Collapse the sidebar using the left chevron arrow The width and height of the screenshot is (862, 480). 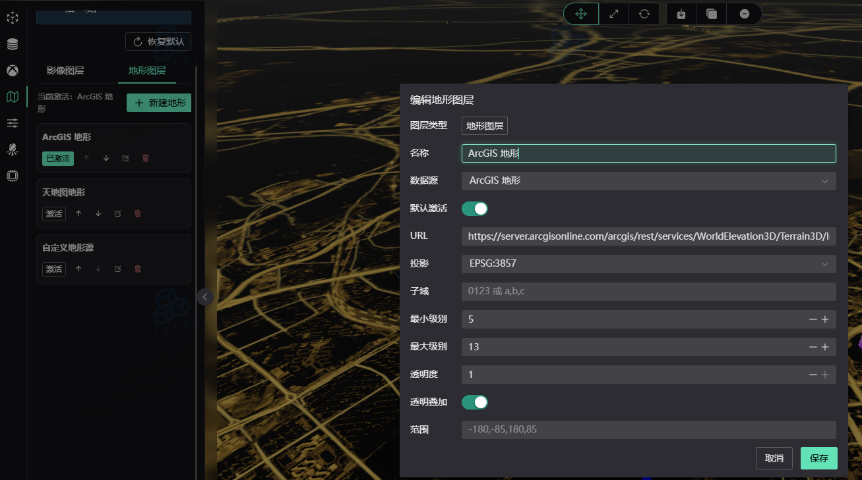coord(205,296)
